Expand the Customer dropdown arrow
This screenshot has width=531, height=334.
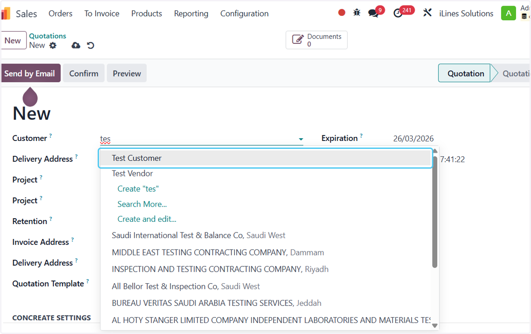tap(301, 139)
